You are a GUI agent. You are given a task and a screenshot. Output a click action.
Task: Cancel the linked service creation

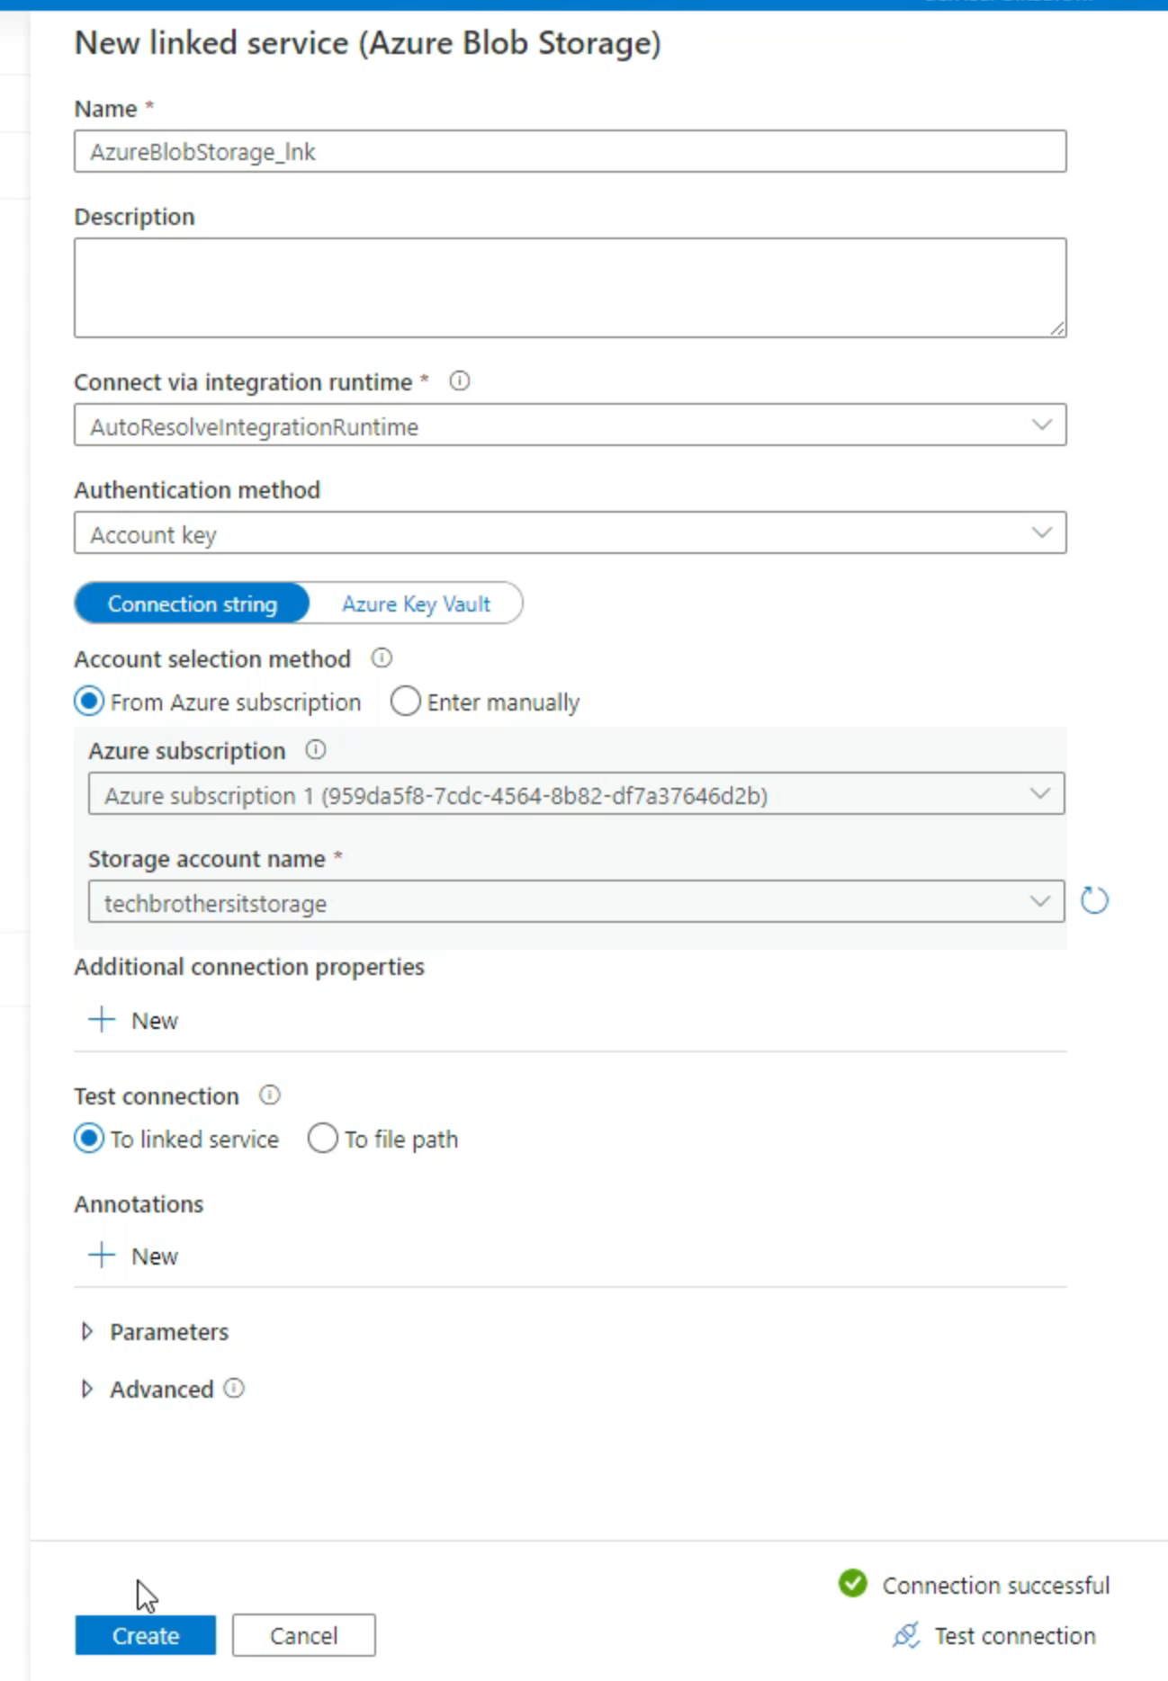pyautogui.click(x=303, y=1635)
